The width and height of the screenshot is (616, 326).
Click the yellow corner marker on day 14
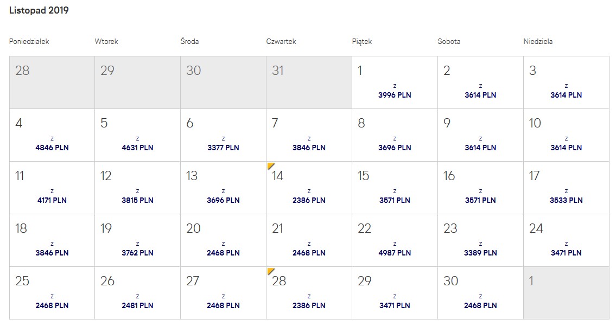click(x=270, y=166)
